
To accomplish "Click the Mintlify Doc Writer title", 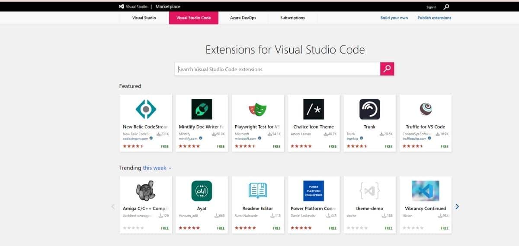I will point(202,127).
